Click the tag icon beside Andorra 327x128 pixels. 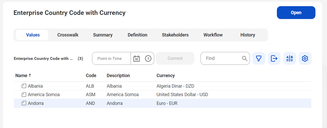point(24,103)
